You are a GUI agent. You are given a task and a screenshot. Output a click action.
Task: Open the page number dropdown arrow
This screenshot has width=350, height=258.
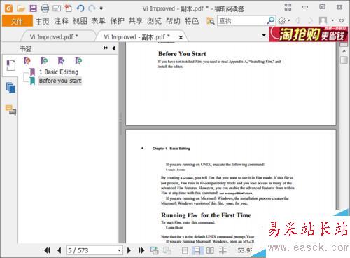click(119, 250)
